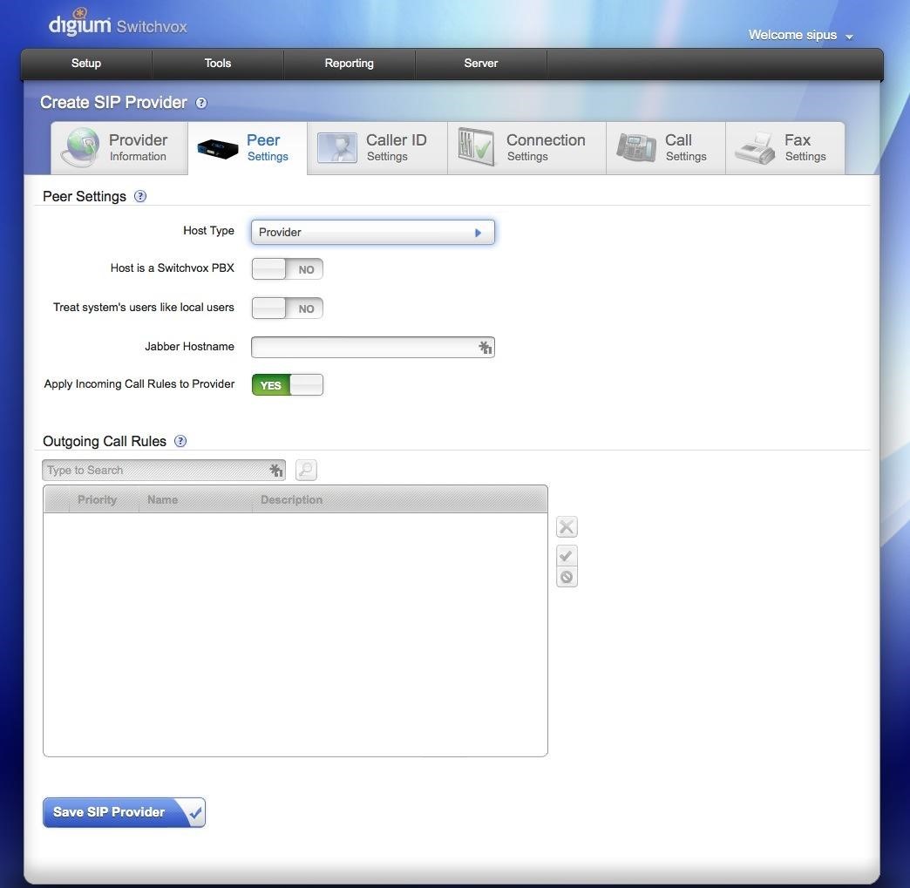Click the X remove rule button
910x888 pixels.
click(x=567, y=527)
